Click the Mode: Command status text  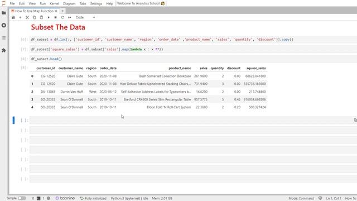[x=301, y=199]
